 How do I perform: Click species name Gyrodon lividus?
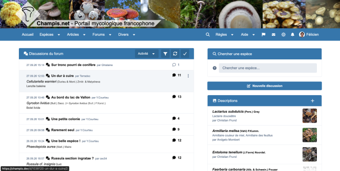38,103
